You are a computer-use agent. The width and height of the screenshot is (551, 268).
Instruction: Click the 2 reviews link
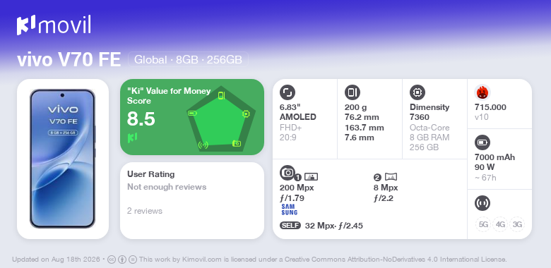point(145,211)
